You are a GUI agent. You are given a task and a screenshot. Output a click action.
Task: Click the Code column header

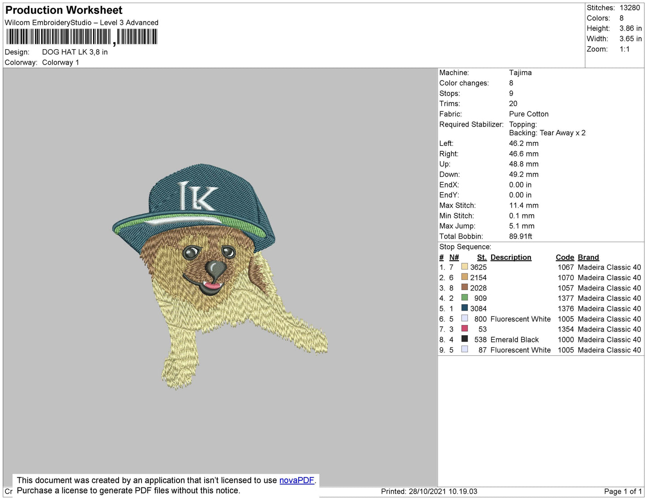pyautogui.click(x=565, y=257)
